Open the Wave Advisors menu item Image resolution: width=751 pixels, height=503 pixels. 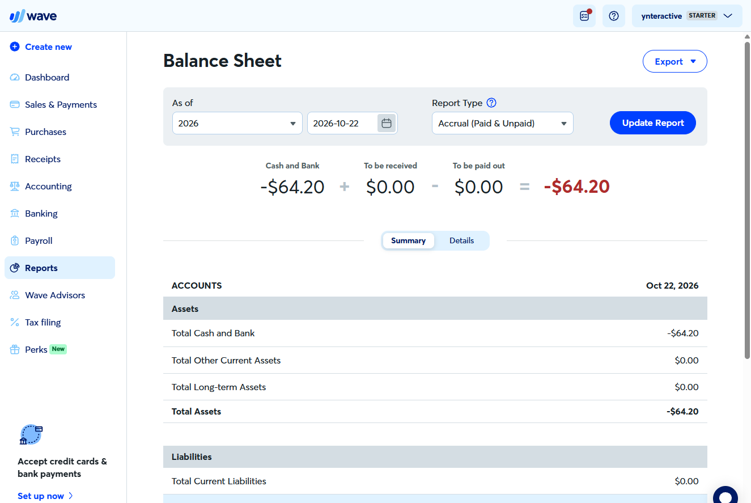60,295
